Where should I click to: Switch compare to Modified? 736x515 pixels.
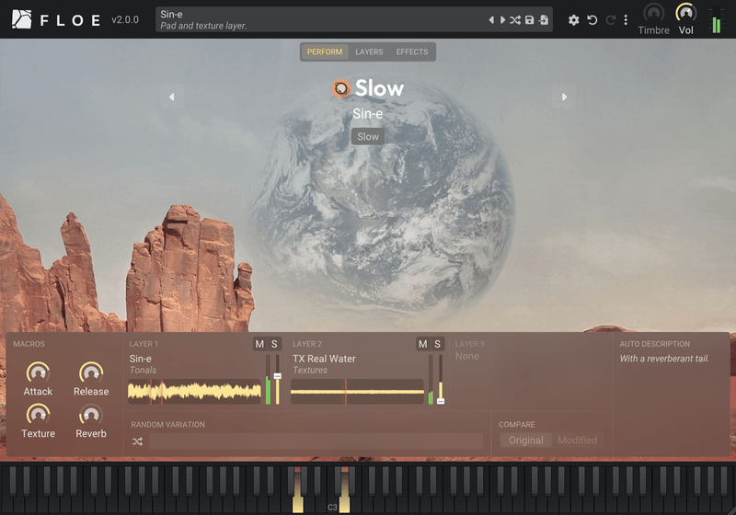pos(578,441)
